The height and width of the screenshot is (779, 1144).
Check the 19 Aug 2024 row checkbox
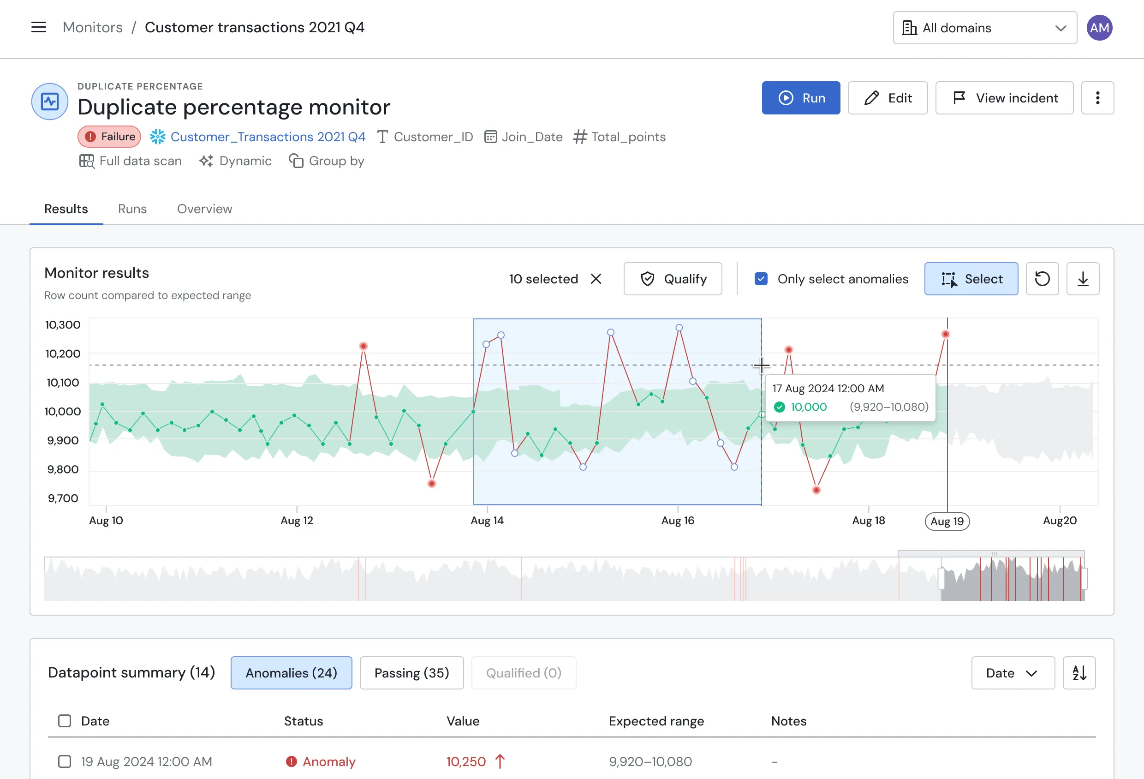[x=65, y=761]
